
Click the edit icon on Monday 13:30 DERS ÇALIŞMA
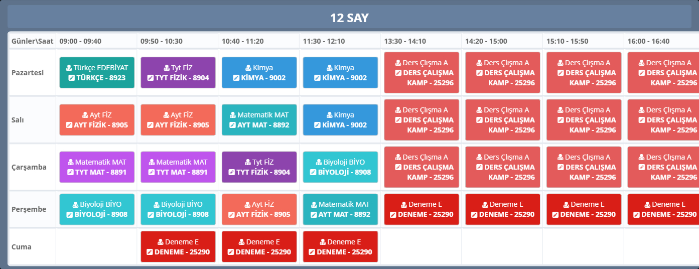(398, 73)
